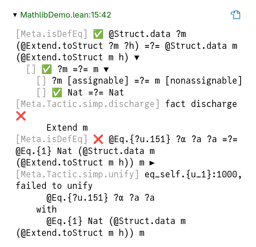Click the 'eq_self.{u_1}' lemma name

coord(178,174)
